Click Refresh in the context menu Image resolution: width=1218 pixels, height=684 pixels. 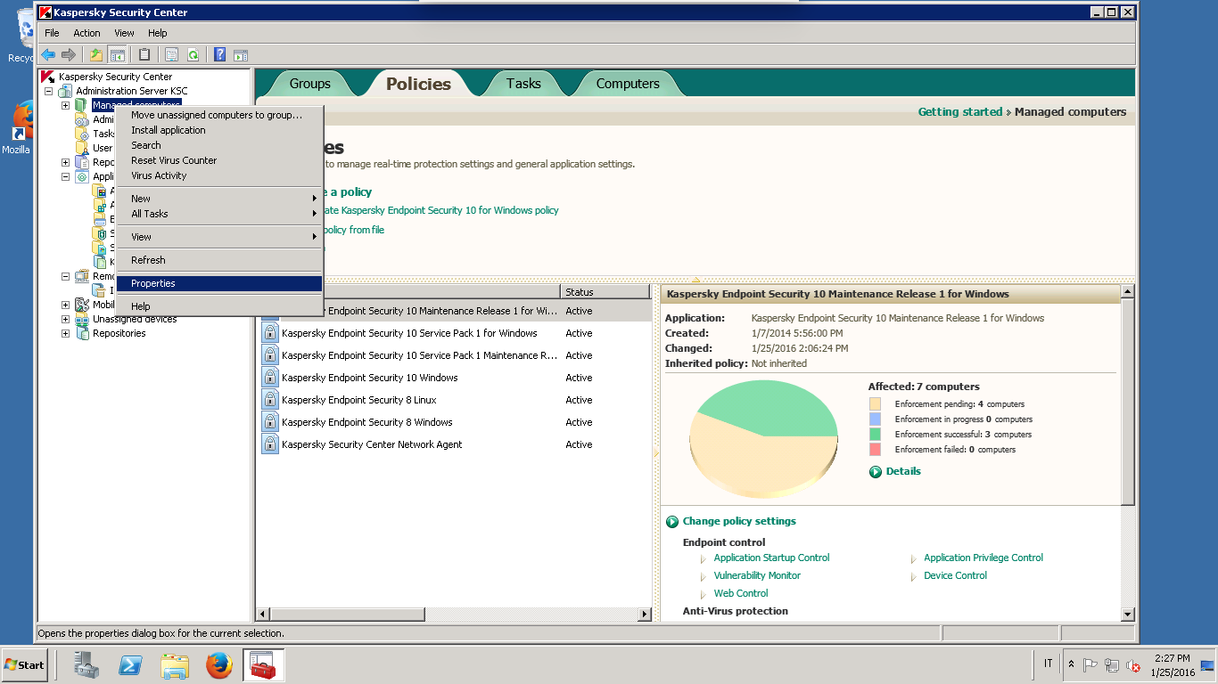point(219,260)
